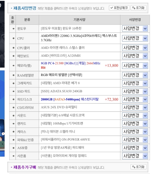Viewport: 151px width, 174px height.
Task: Expand 사양변경 dropdown for 메모리(램) row
Action: pyautogui.click(x=135, y=66)
